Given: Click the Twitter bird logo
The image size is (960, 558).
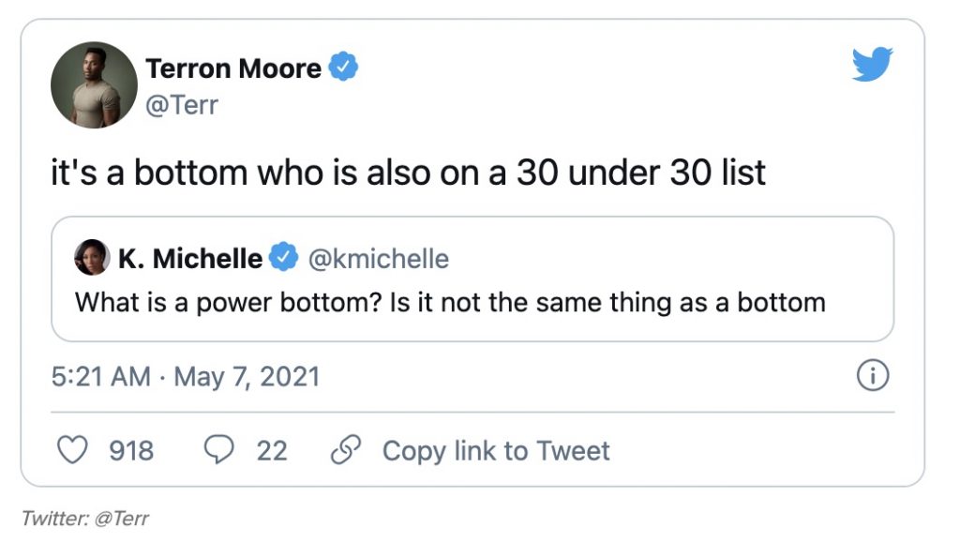Looking at the screenshot, I should pyautogui.click(x=872, y=66).
